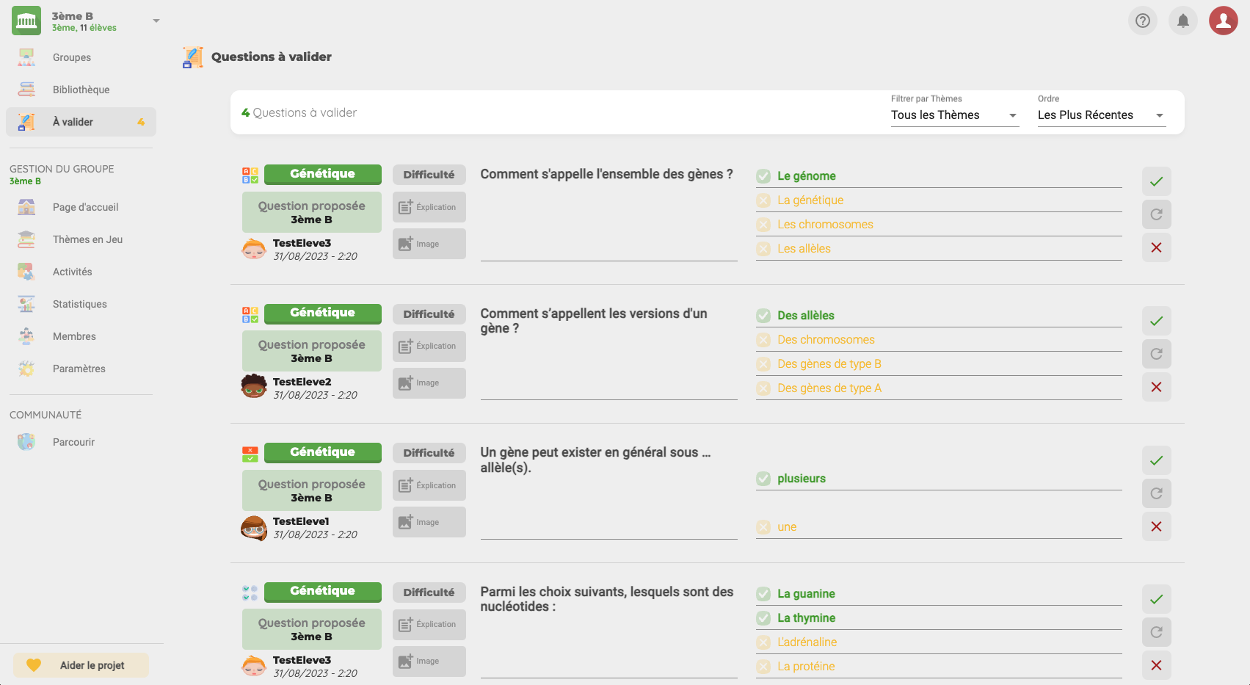Go to Bibliothèque in the sidebar
This screenshot has height=685, width=1250.
[x=81, y=90]
